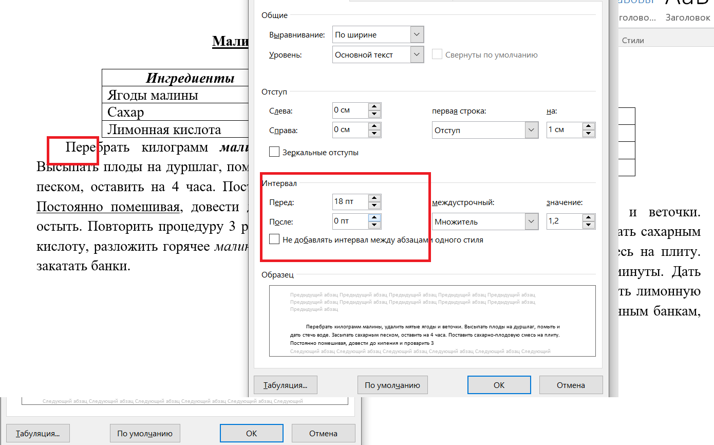
Task: Click the После field showing 0 пт
Action: (350, 221)
